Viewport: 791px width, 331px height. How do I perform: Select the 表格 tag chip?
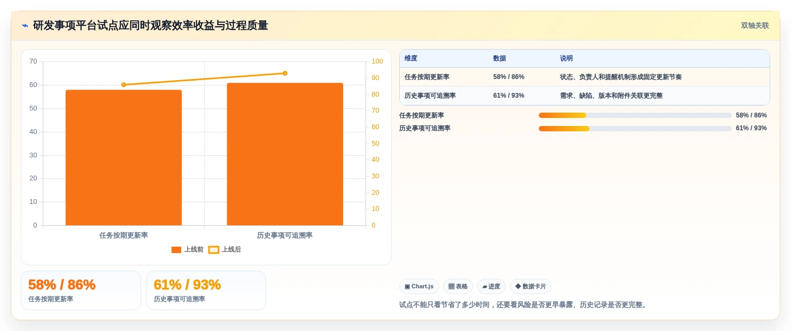coord(458,287)
